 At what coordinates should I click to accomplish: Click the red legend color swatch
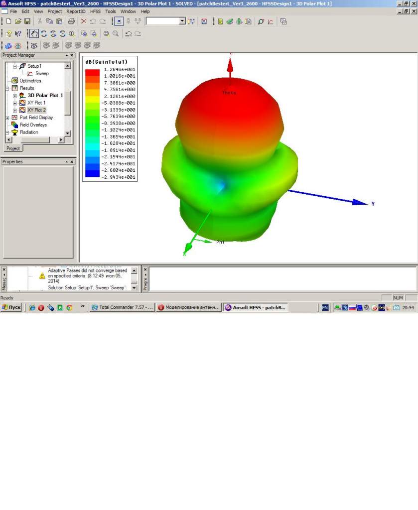[92, 73]
